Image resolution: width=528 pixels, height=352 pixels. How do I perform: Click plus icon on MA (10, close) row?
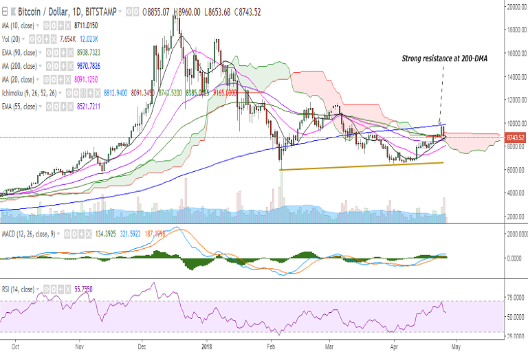(x=61, y=25)
